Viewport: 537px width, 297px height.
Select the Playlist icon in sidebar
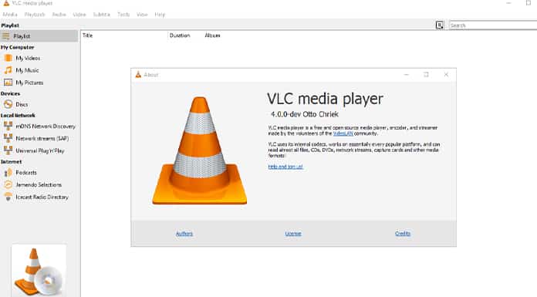coord(6,36)
